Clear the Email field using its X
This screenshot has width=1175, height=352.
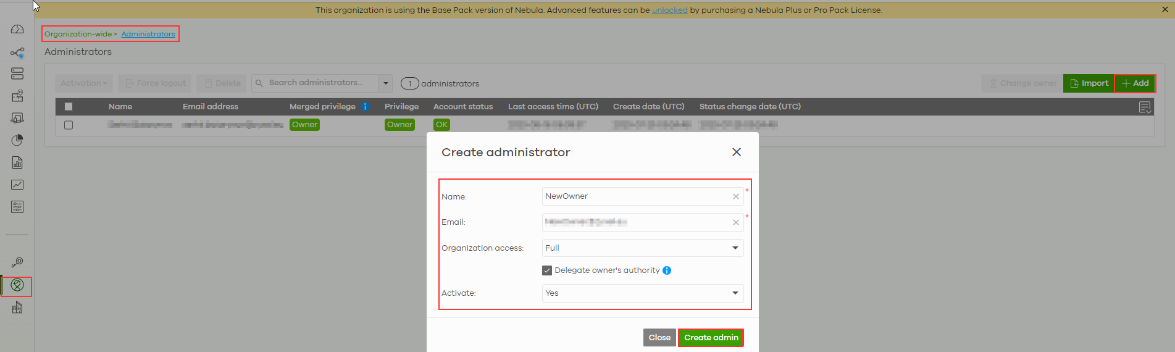coord(736,222)
